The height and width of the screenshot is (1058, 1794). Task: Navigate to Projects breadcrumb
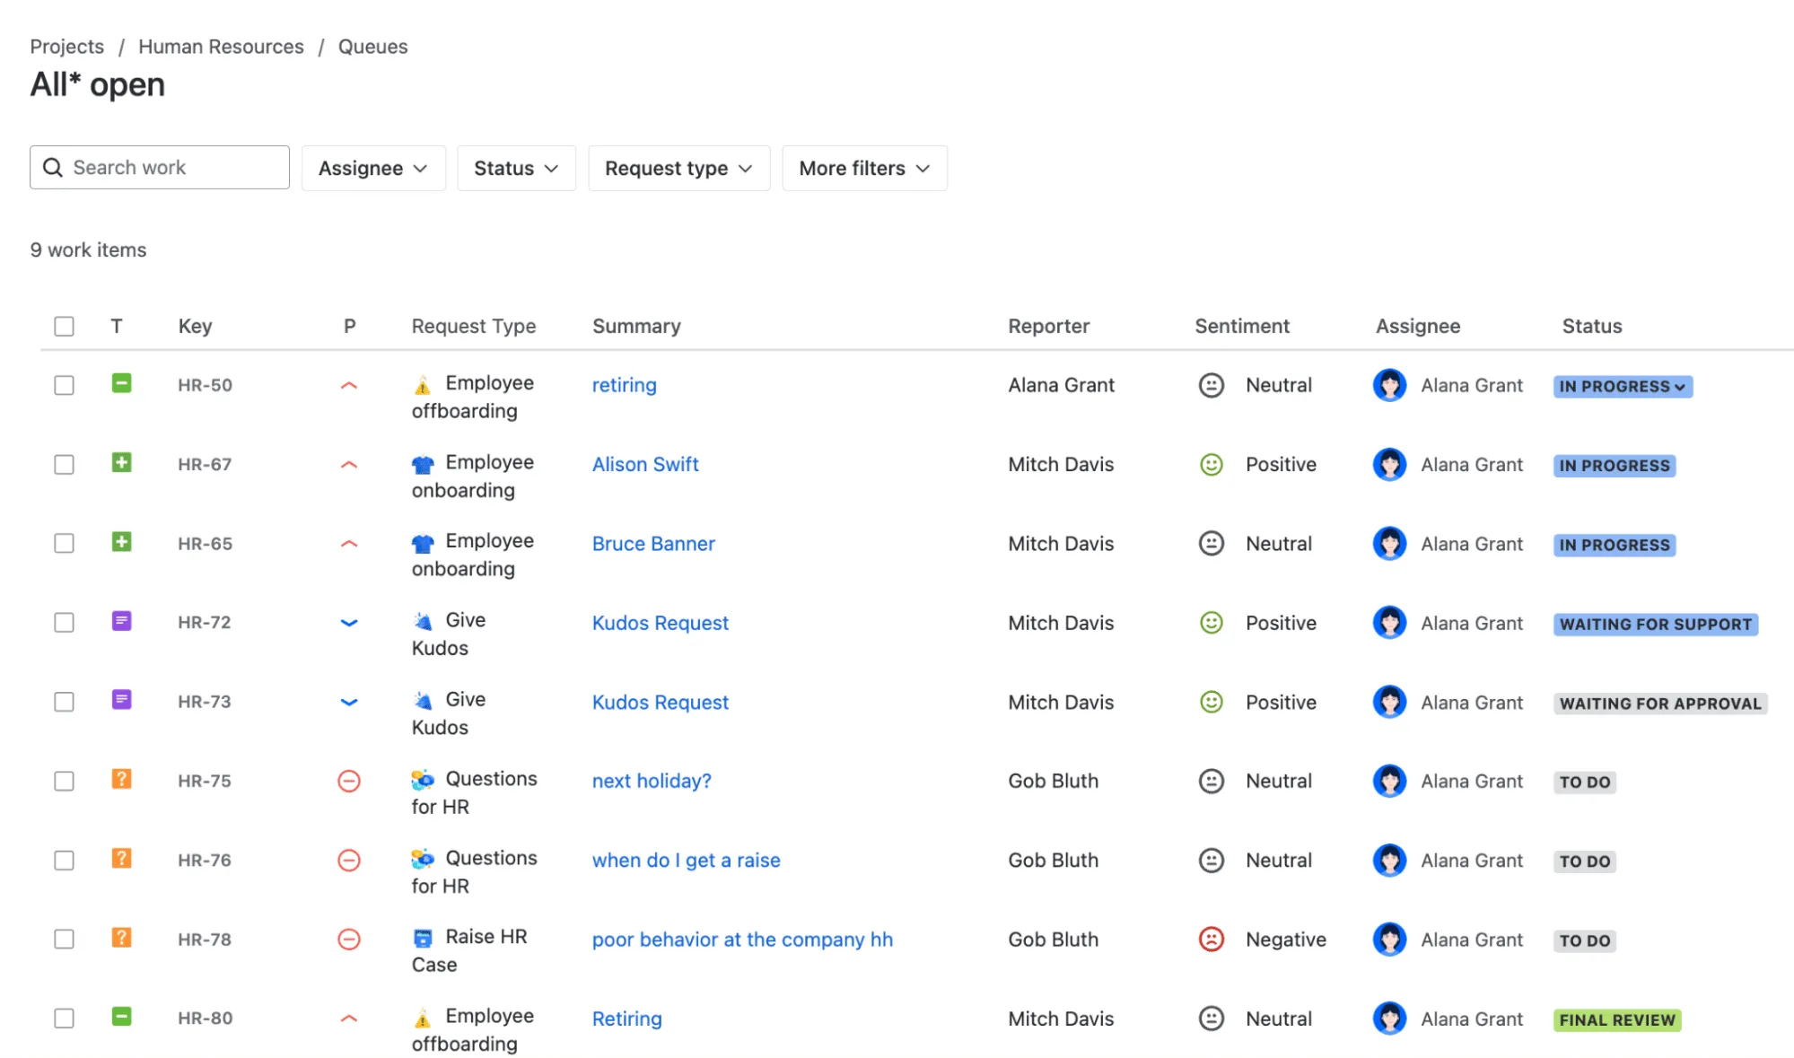pos(66,47)
